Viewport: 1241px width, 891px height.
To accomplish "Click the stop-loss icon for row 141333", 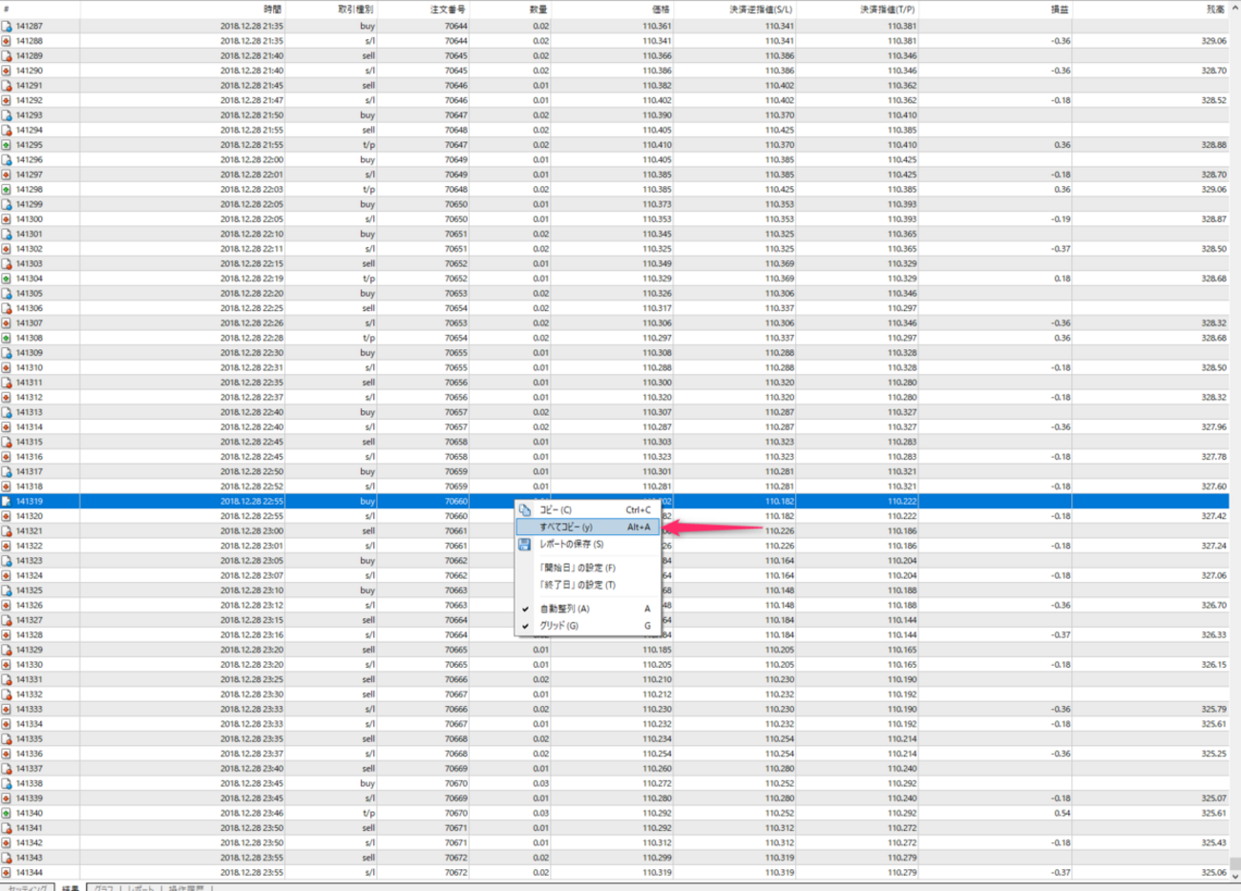I will click(7, 709).
